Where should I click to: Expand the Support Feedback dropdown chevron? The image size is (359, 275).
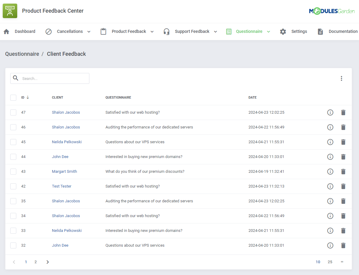point(216,32)
